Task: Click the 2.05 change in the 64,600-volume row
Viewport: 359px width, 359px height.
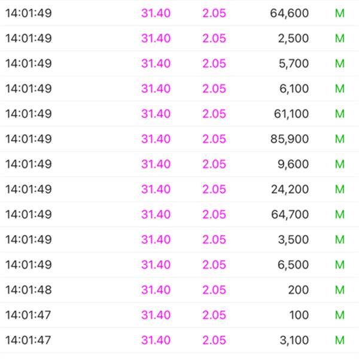Action: (214, 13)
